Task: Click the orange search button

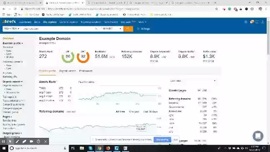Action: tap(128, 29)
